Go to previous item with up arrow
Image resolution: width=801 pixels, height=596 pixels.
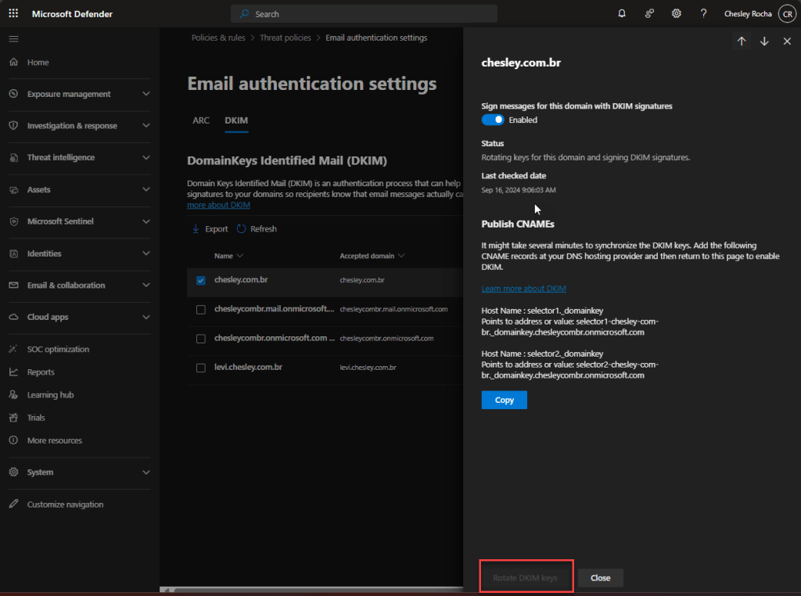[x=742, y=41]
